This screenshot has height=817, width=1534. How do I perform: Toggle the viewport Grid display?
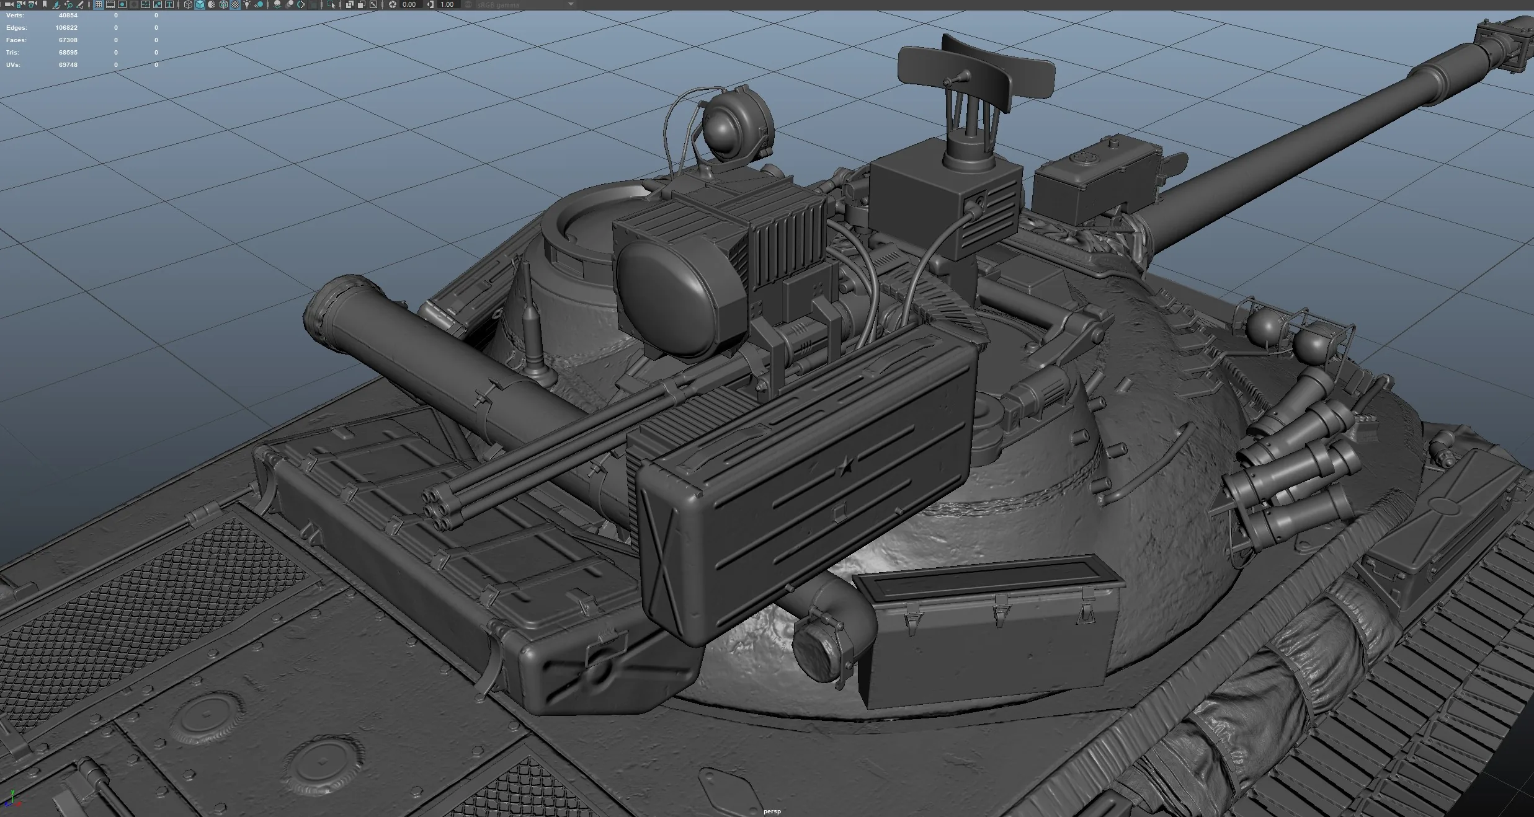point(98,4)
